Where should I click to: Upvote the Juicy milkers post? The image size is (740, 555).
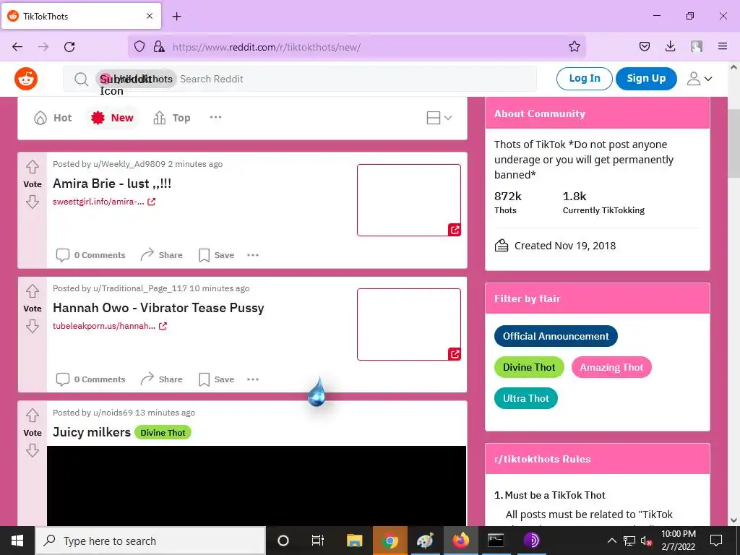[32, 416]
